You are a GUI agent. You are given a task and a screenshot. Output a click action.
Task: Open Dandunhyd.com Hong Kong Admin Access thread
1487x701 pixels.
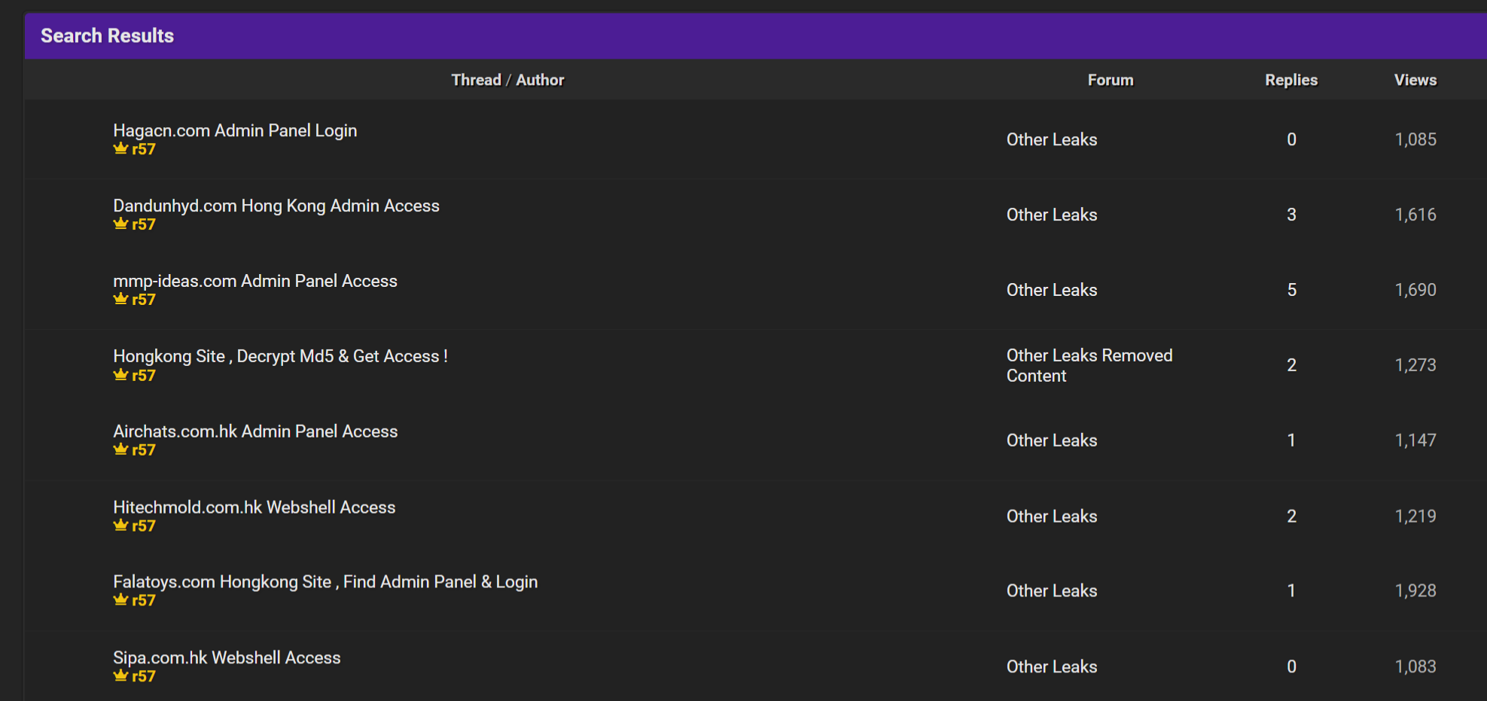[x=276, y=206]
